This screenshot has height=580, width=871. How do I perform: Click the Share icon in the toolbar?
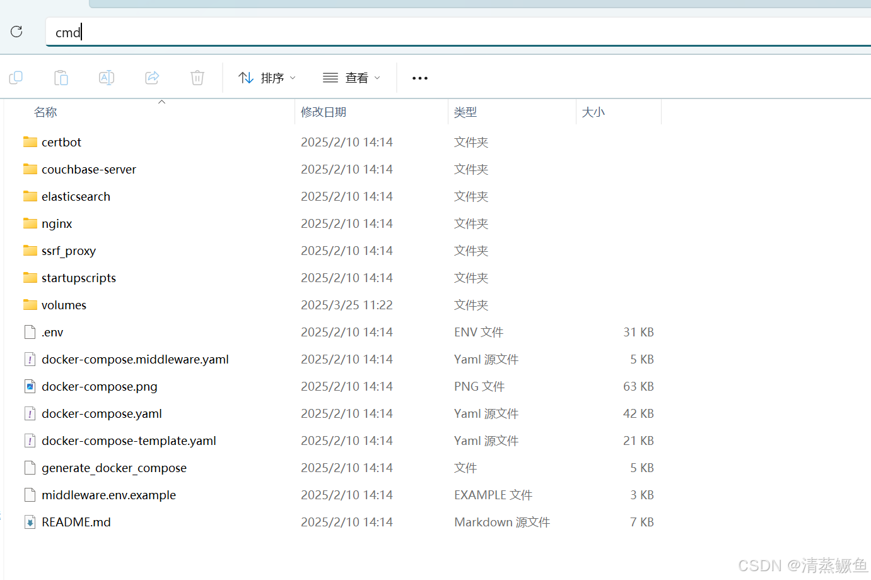tap(151, 77)
